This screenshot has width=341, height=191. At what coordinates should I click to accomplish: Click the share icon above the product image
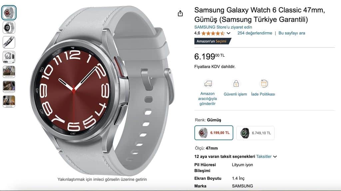[x=180, y=14]
